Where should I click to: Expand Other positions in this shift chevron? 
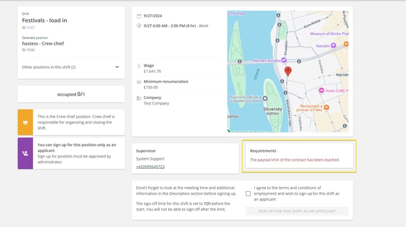click(x=117, y=67)
